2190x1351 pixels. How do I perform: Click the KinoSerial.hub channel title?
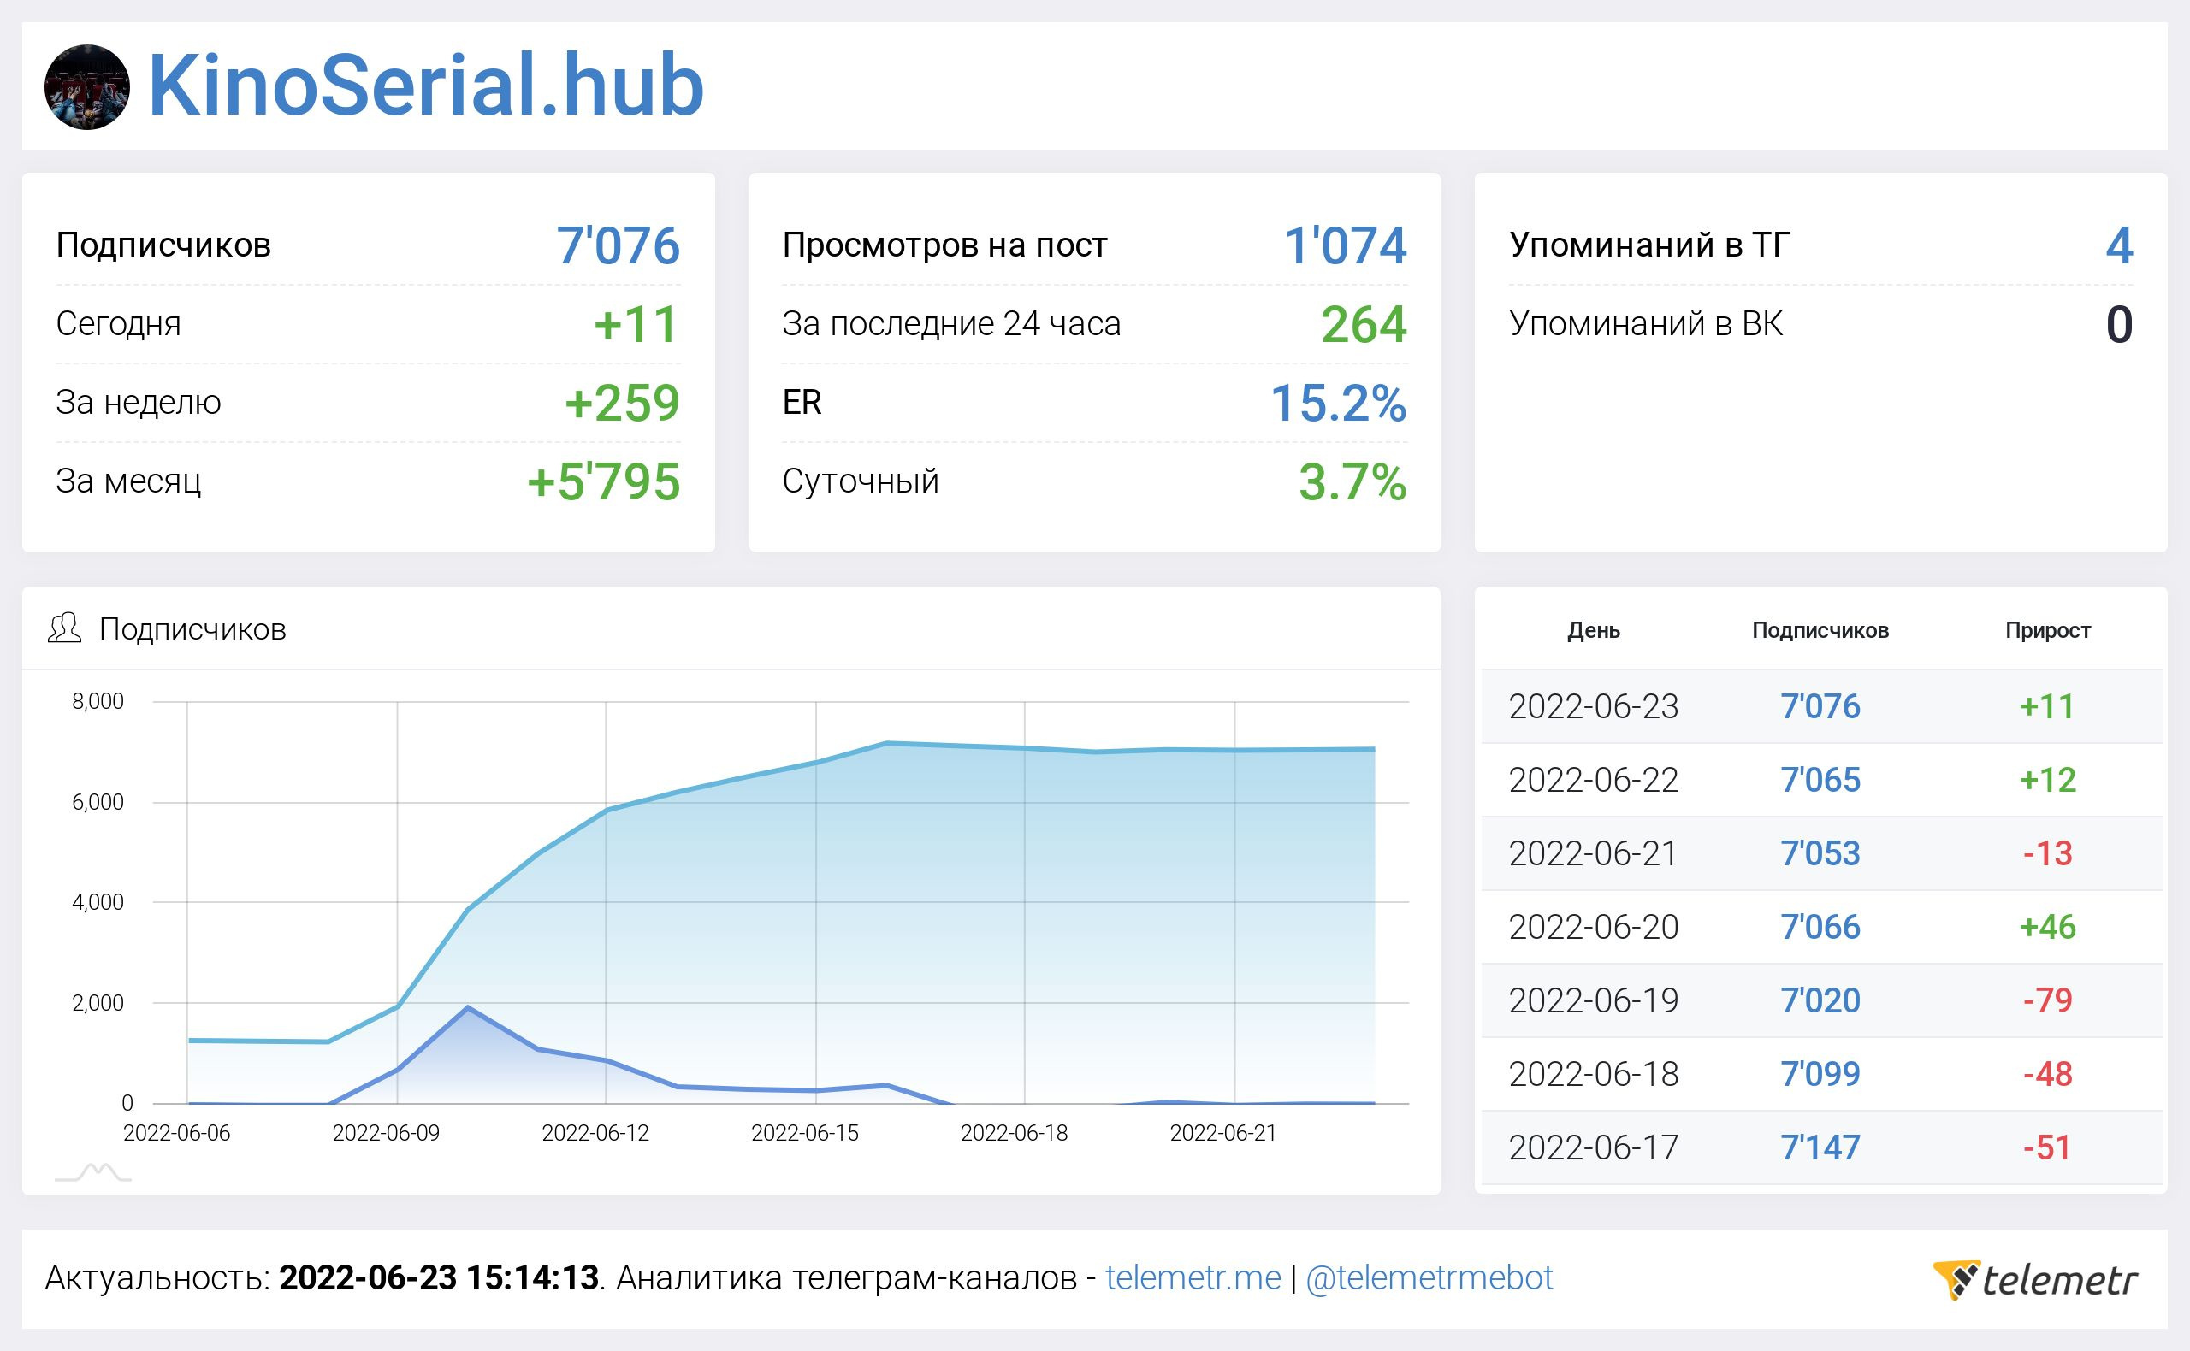tap(425, 86)
